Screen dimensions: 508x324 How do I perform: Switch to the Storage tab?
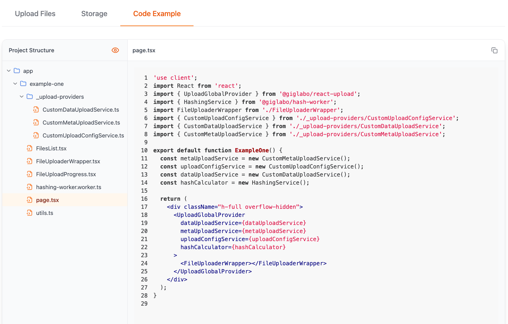[x=94, y=14]
